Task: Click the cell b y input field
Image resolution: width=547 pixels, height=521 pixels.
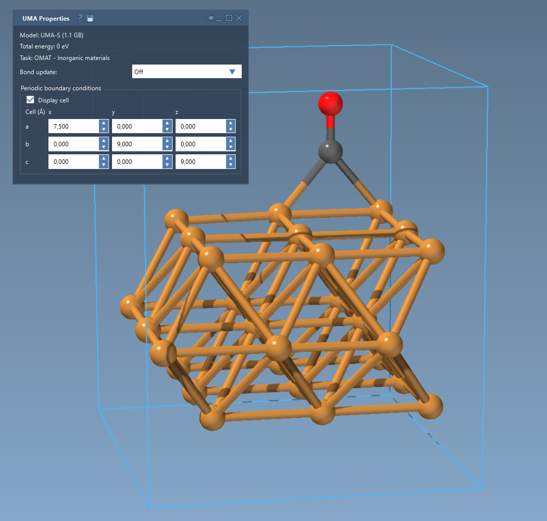Action: click(x=137, y=144)
